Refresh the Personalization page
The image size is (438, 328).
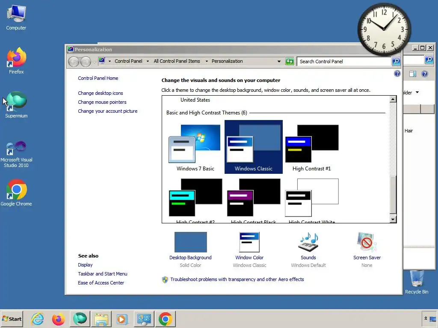point(290,61)
